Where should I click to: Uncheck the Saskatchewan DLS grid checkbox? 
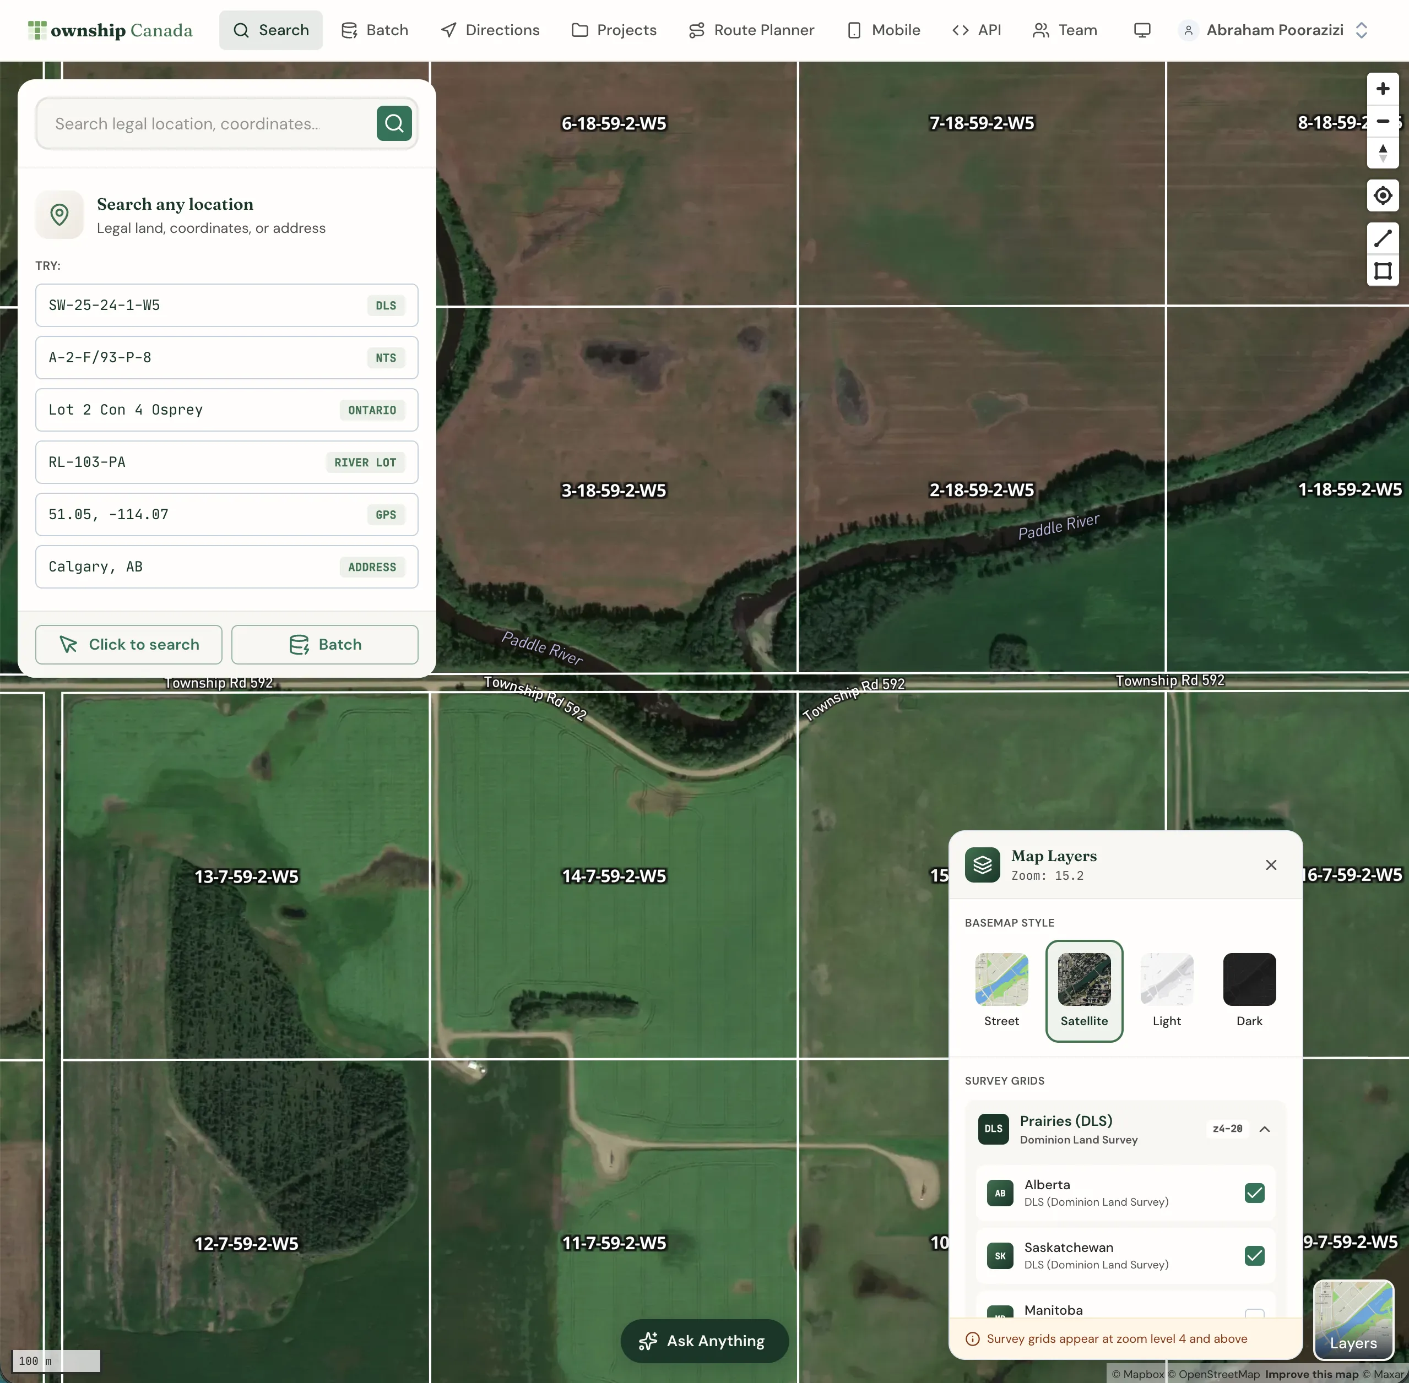pyautogui.click(x=1254, y=1255)
